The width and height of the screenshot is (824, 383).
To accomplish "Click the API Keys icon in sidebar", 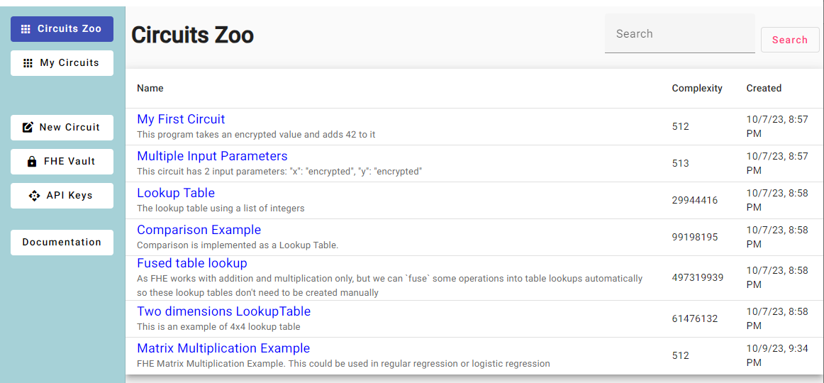I will click(x=34, y=196).
